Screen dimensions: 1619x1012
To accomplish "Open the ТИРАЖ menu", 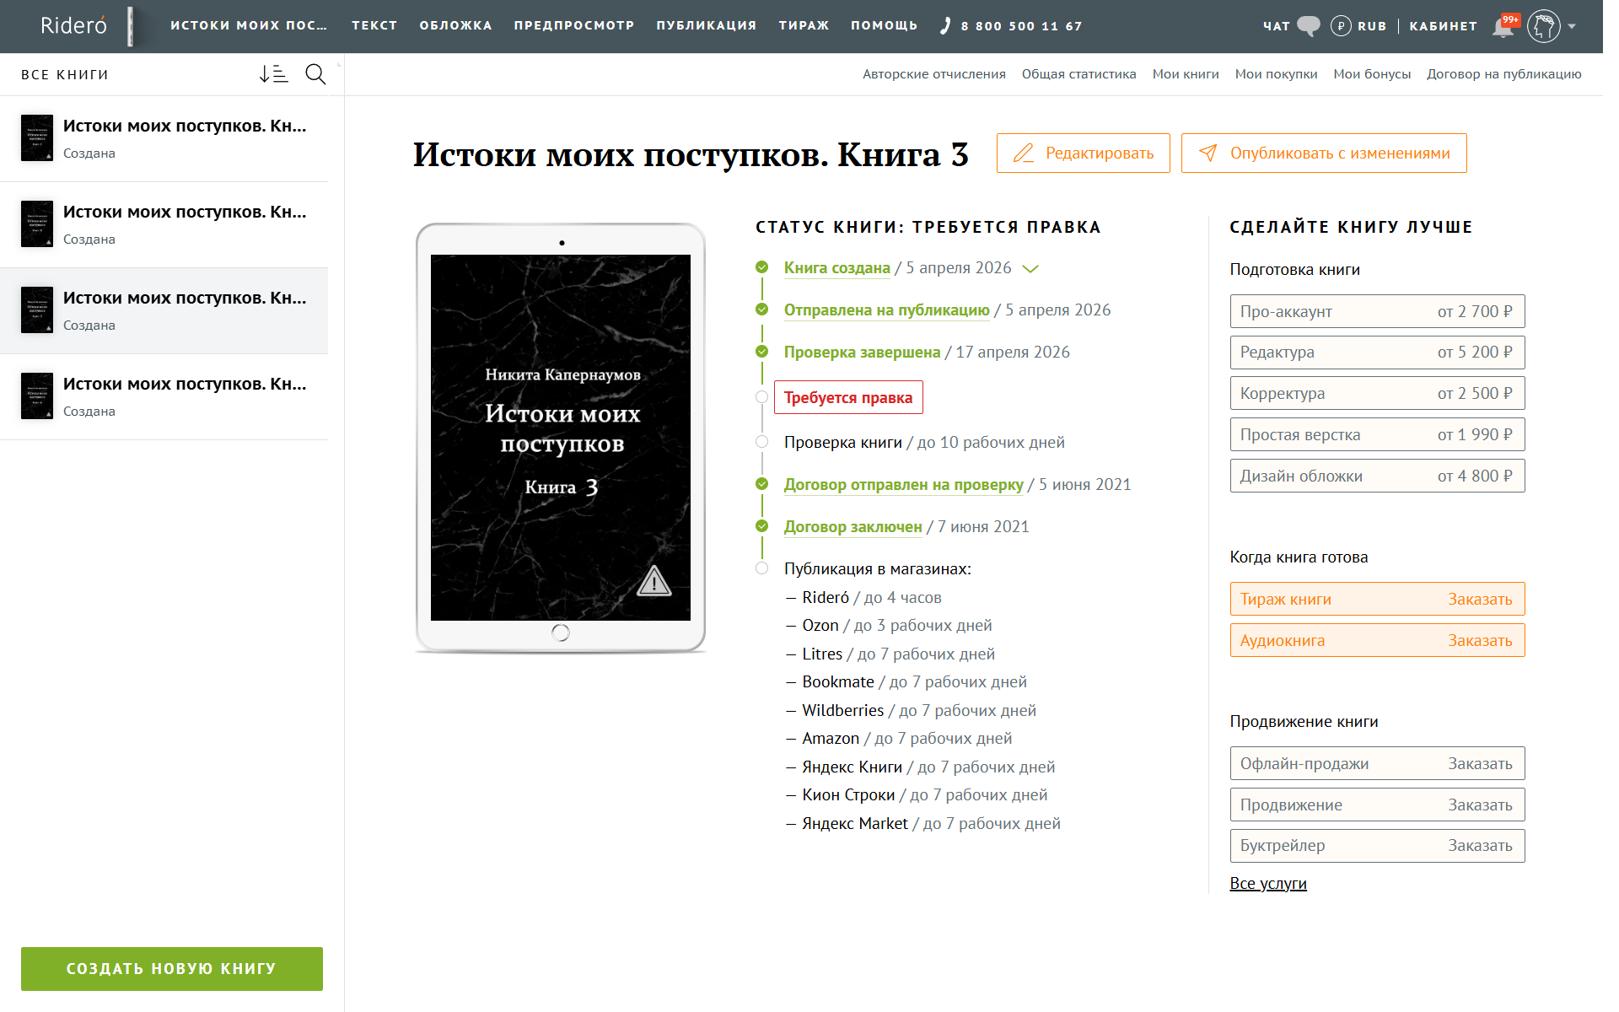I will (x=804, y=25).
